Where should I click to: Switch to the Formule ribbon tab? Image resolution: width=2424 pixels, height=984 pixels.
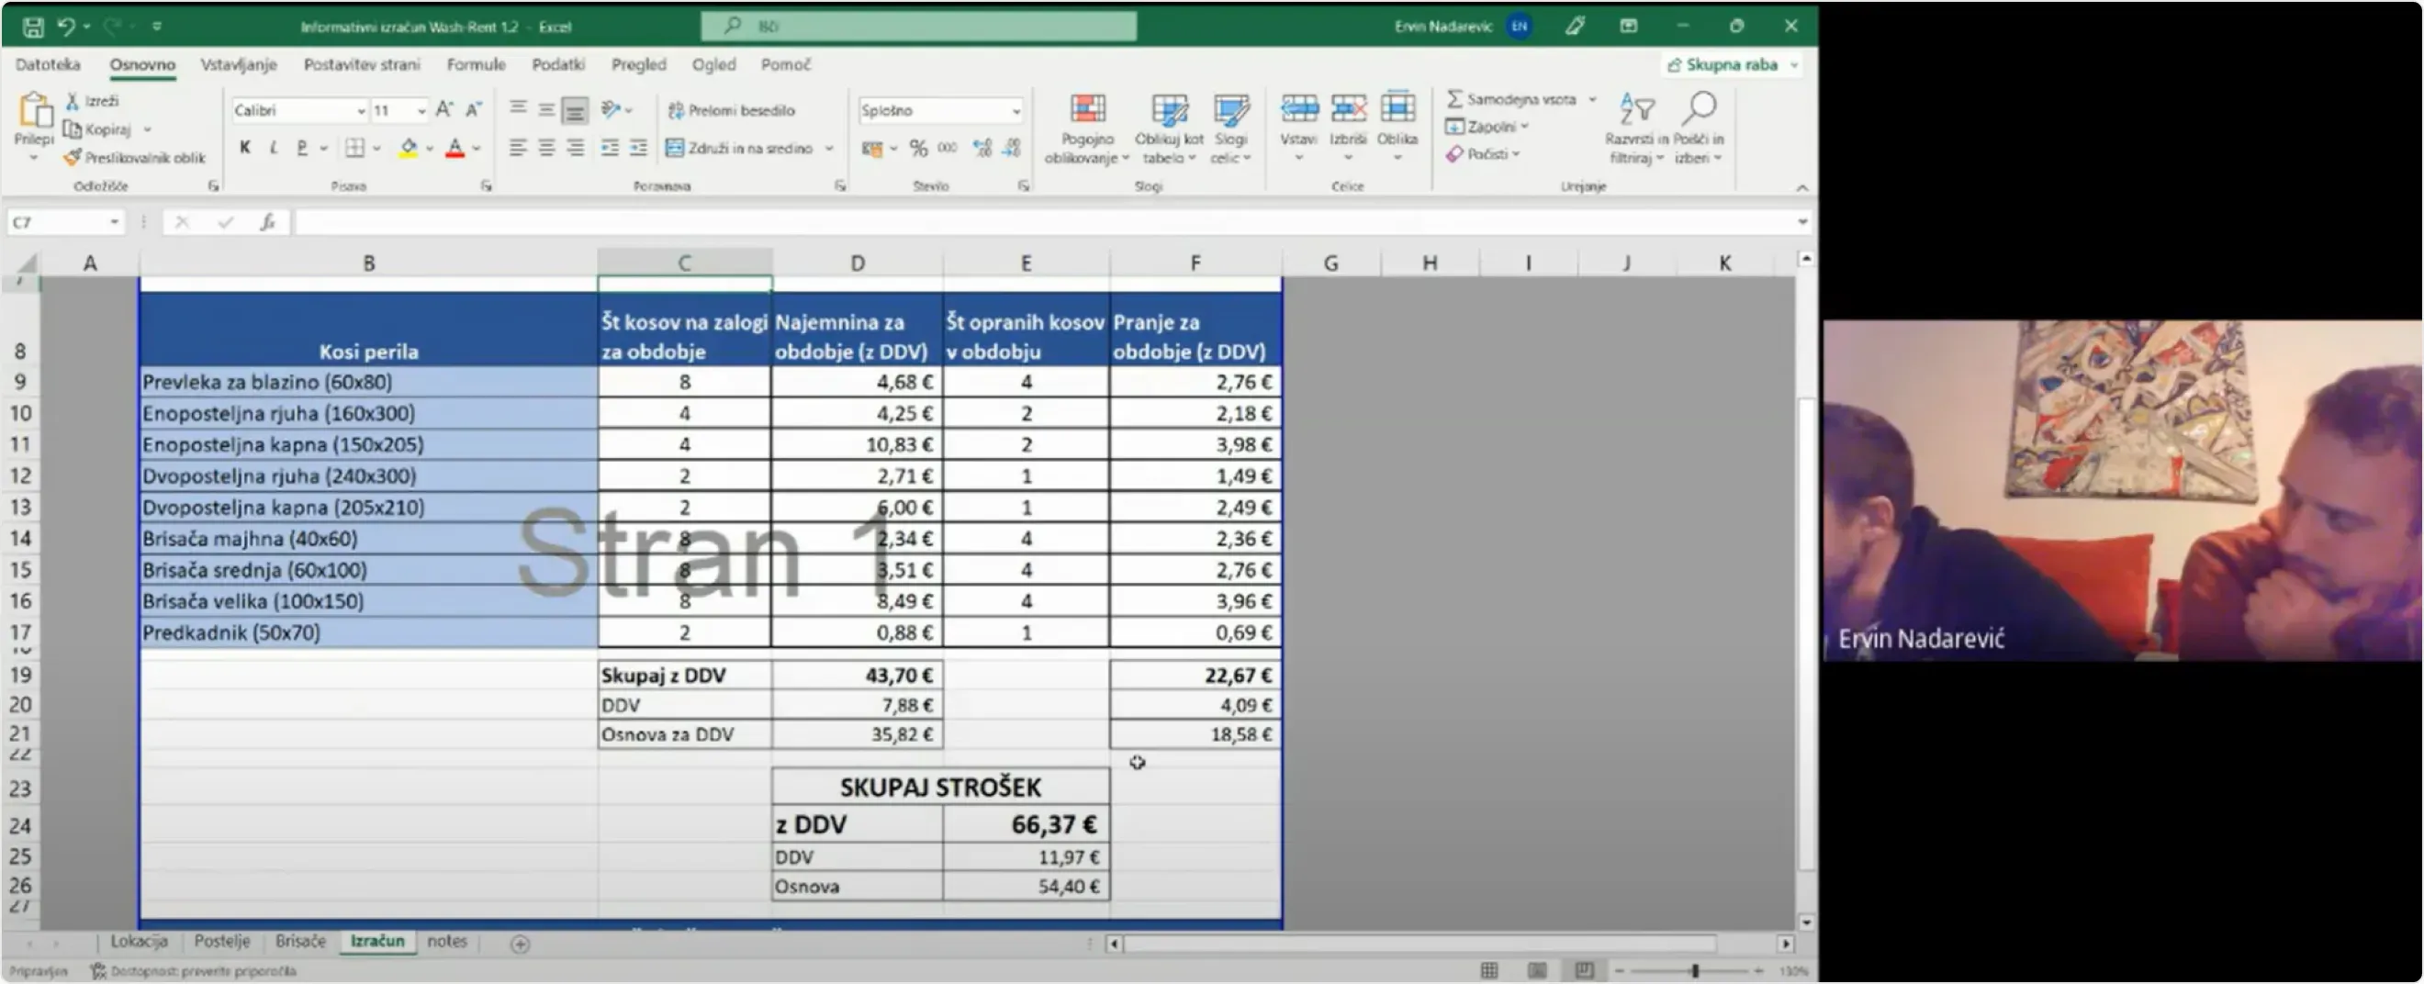pos(477,65)
